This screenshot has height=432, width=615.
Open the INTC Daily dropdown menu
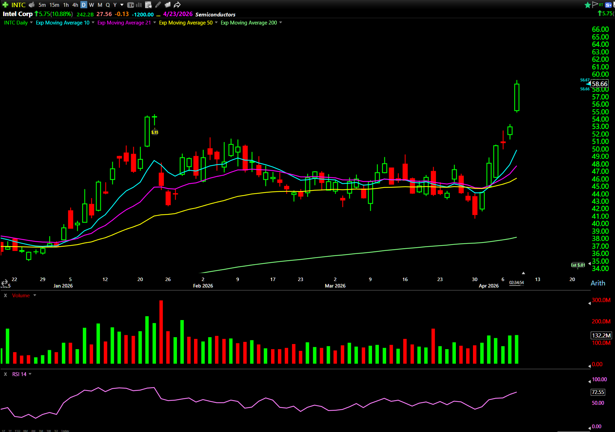31,23
